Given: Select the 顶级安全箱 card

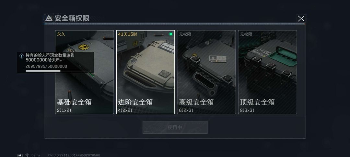Looking at the screenshot, I should [267, 72].
